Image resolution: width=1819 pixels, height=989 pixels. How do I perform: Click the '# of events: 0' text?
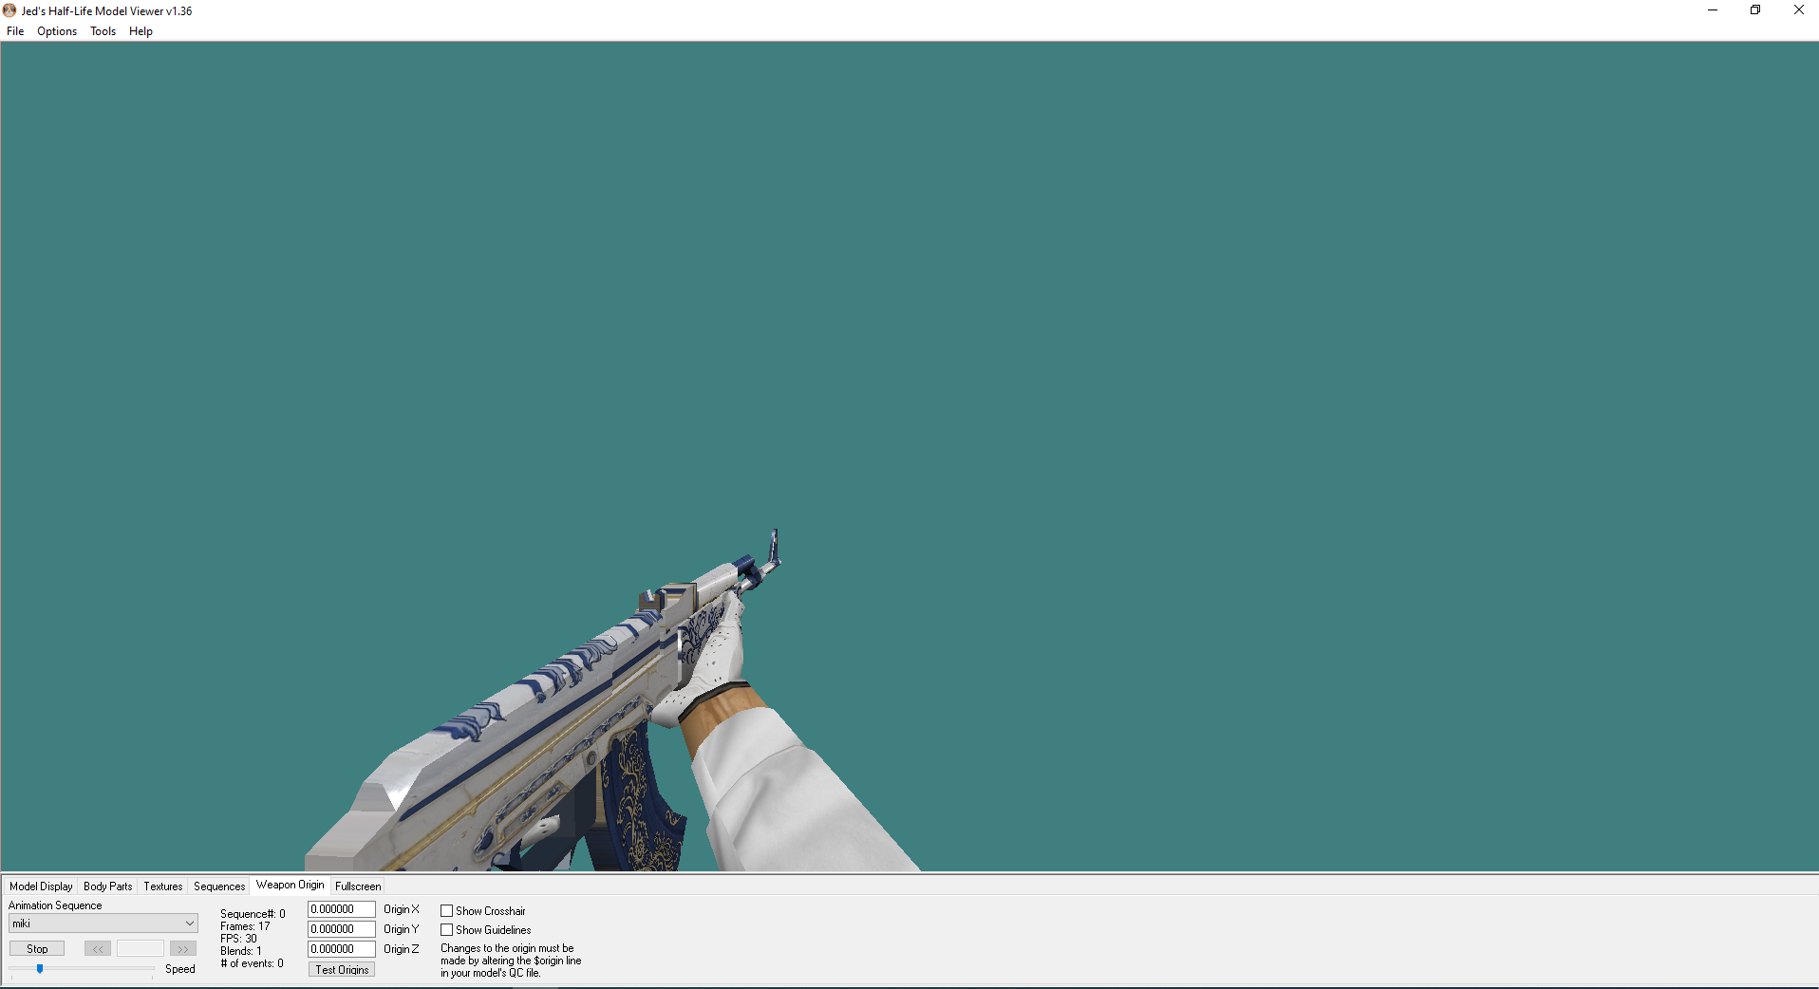(252, 963)
